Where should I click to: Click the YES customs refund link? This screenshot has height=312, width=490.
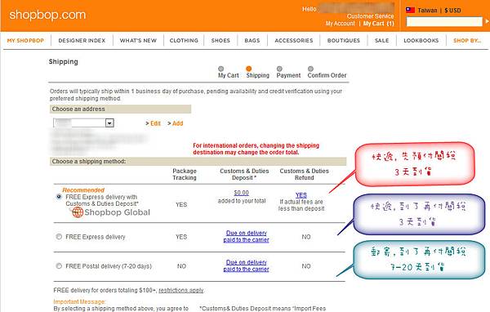coord(301,195)
